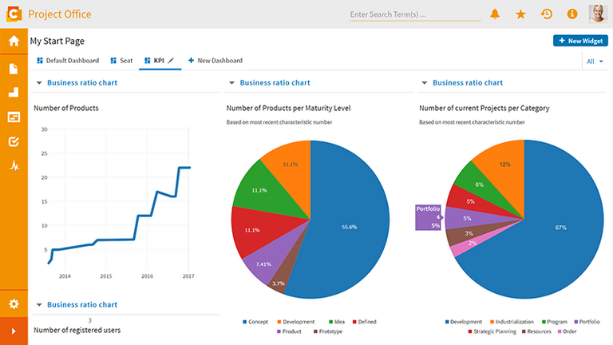The height and width of the screenshot is (345, 613).
Task: Switch to the Default Dashboard tab
Action: (68, 61)
